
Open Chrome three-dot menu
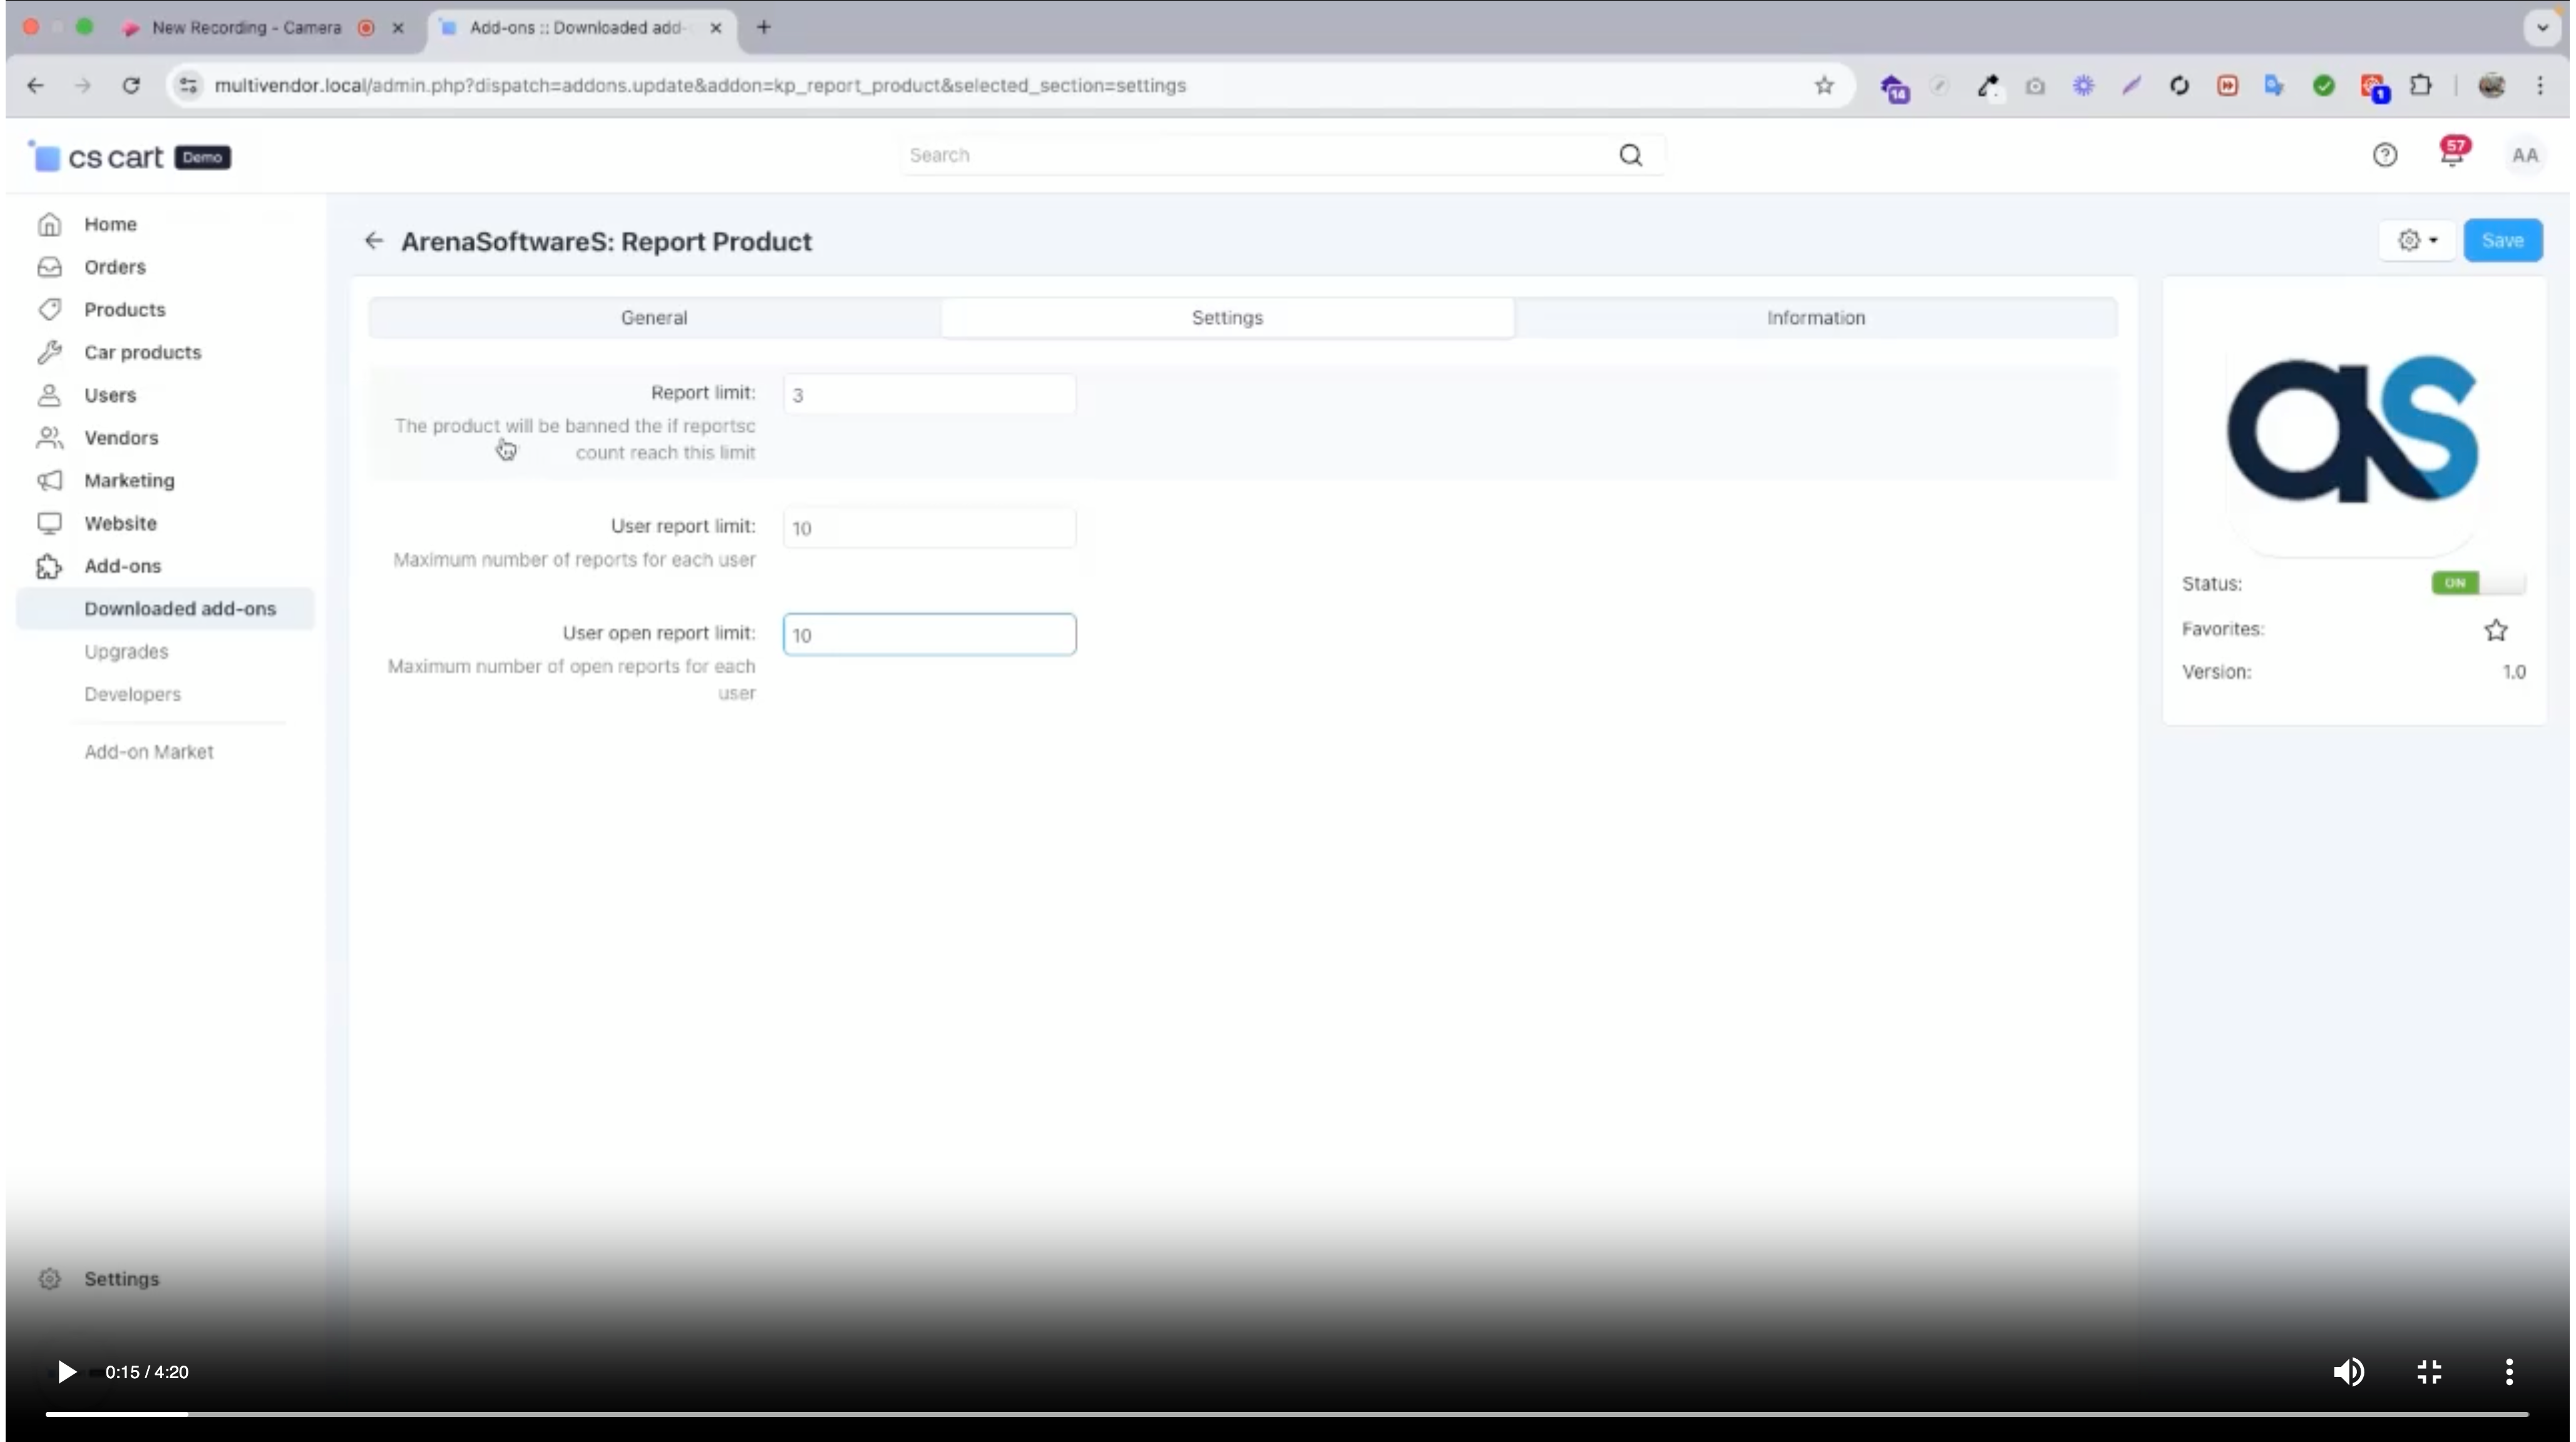(x=2540, y=86)
